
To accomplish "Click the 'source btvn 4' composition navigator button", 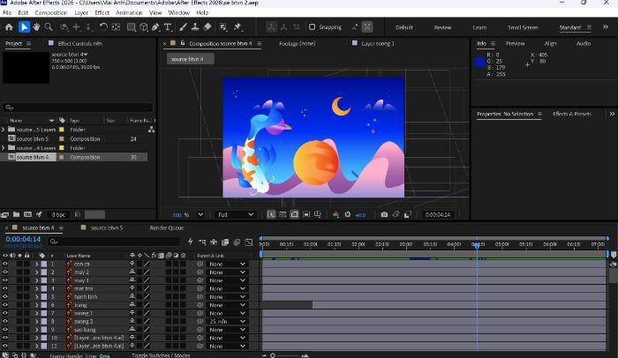I will tap(191, 59).
